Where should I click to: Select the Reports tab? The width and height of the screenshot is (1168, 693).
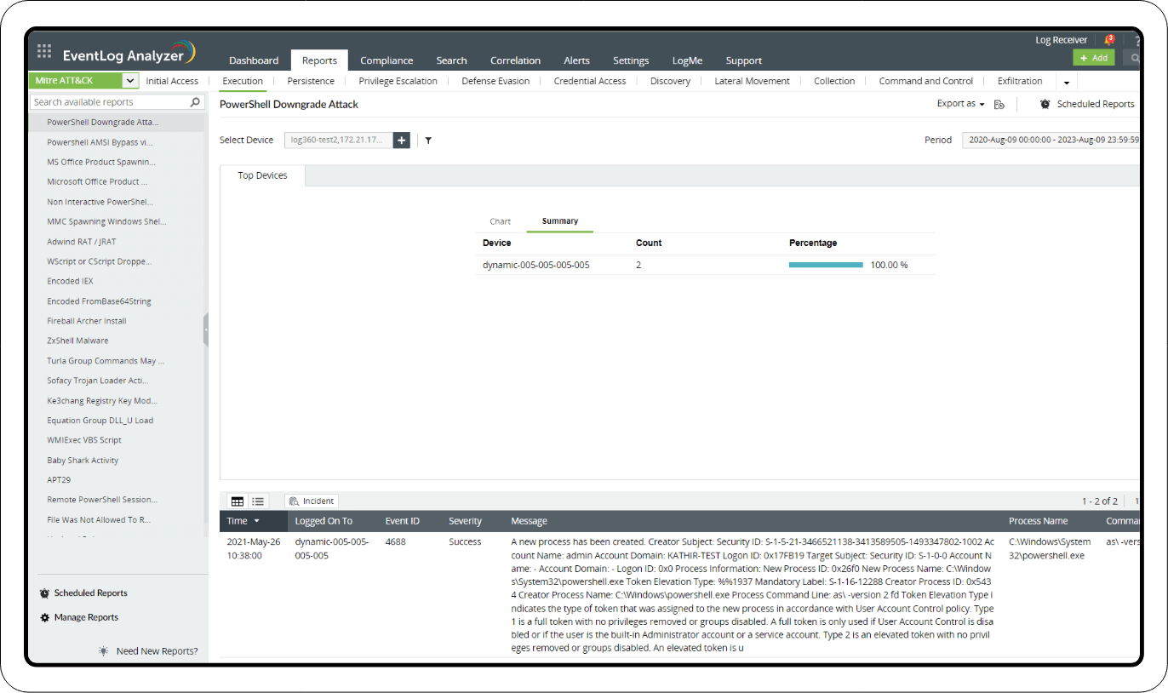(x=319, y=60)
